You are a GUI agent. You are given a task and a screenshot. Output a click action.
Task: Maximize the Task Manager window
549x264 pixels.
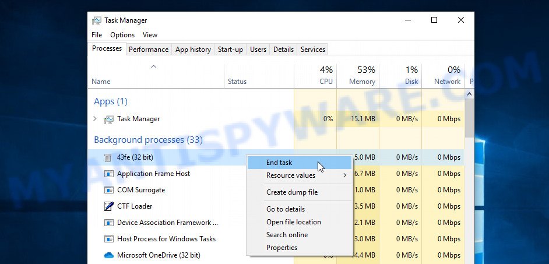434,20
